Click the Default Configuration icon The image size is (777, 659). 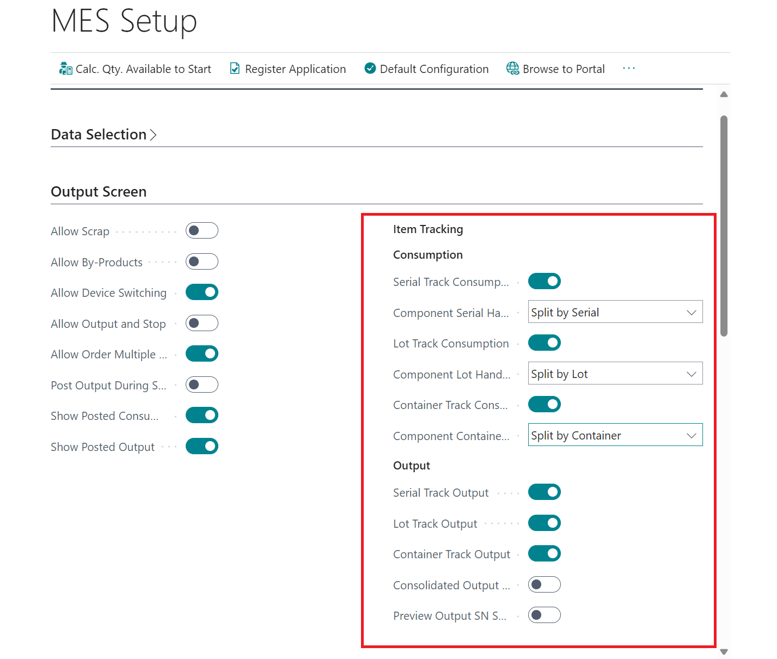(x=370, y=68)
